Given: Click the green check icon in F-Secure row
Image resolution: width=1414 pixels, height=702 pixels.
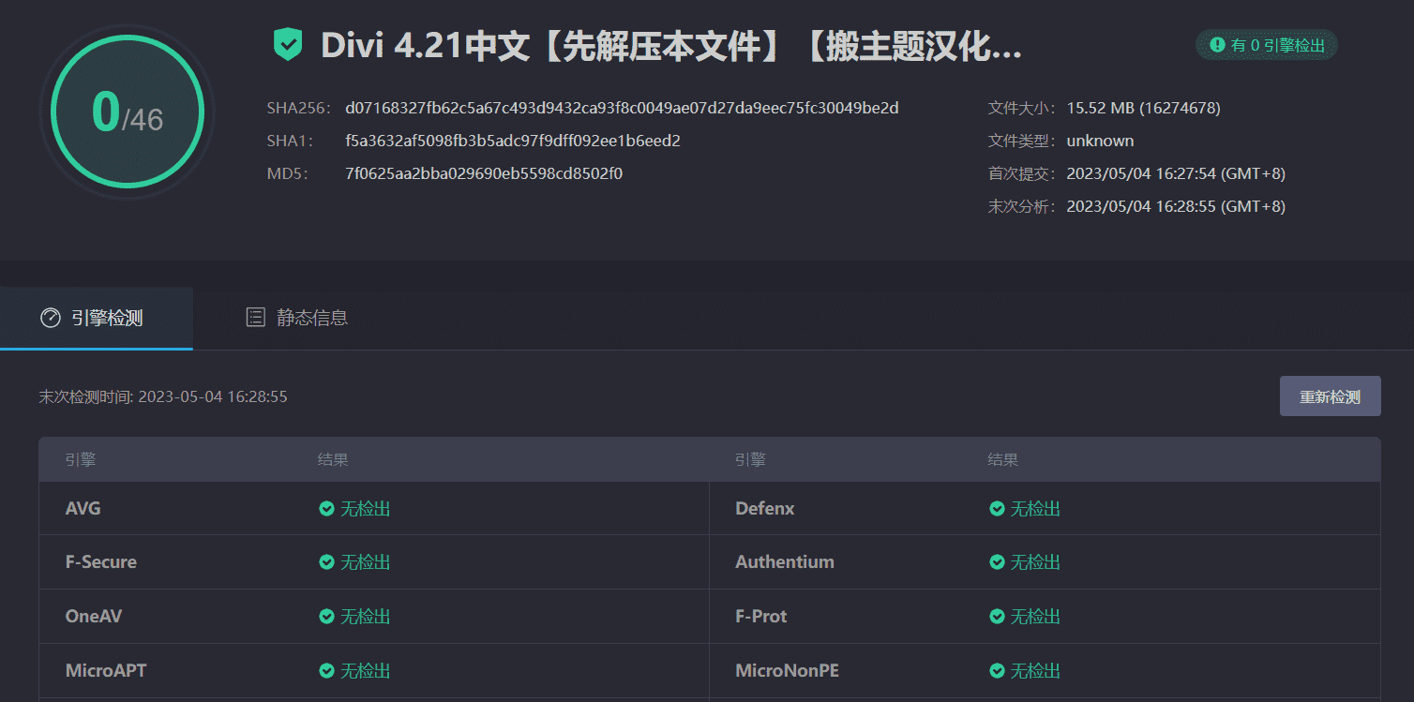Looking at the screenshot, I should pyautogui.click(x=326, y=561).
